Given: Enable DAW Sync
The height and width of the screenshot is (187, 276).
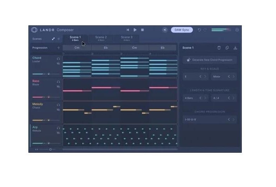Looking at the screenshot, I should [x=182, y=30].
